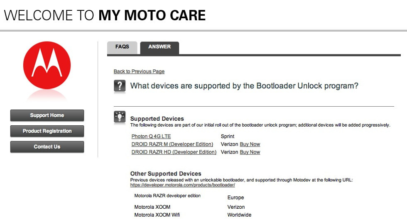Click the Other Supported Devices heading
Image resolution: width=407 pixels, height=222 pixels.
(166, 174)
